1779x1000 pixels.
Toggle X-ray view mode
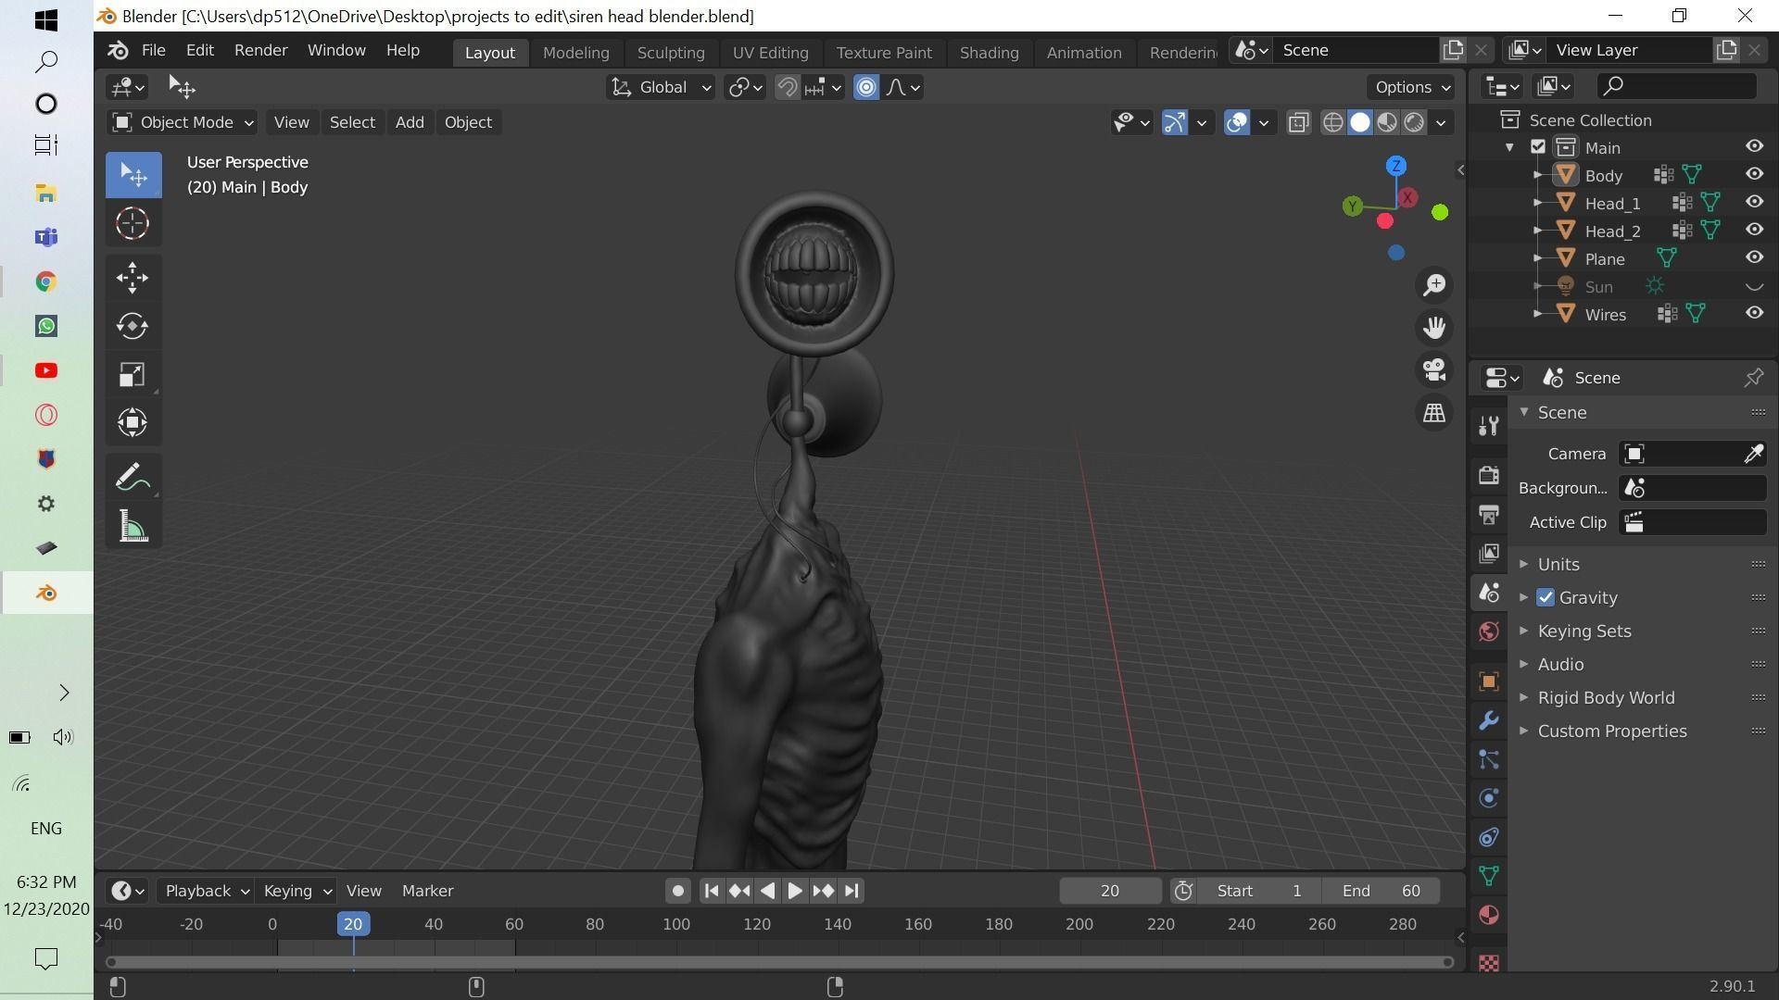pos(1298,122)
